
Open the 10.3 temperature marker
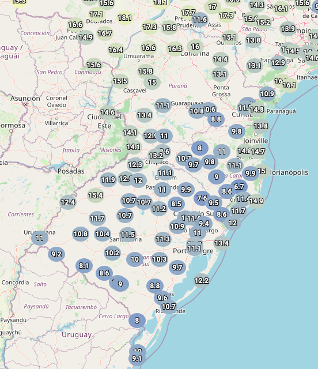pos(160,259)
